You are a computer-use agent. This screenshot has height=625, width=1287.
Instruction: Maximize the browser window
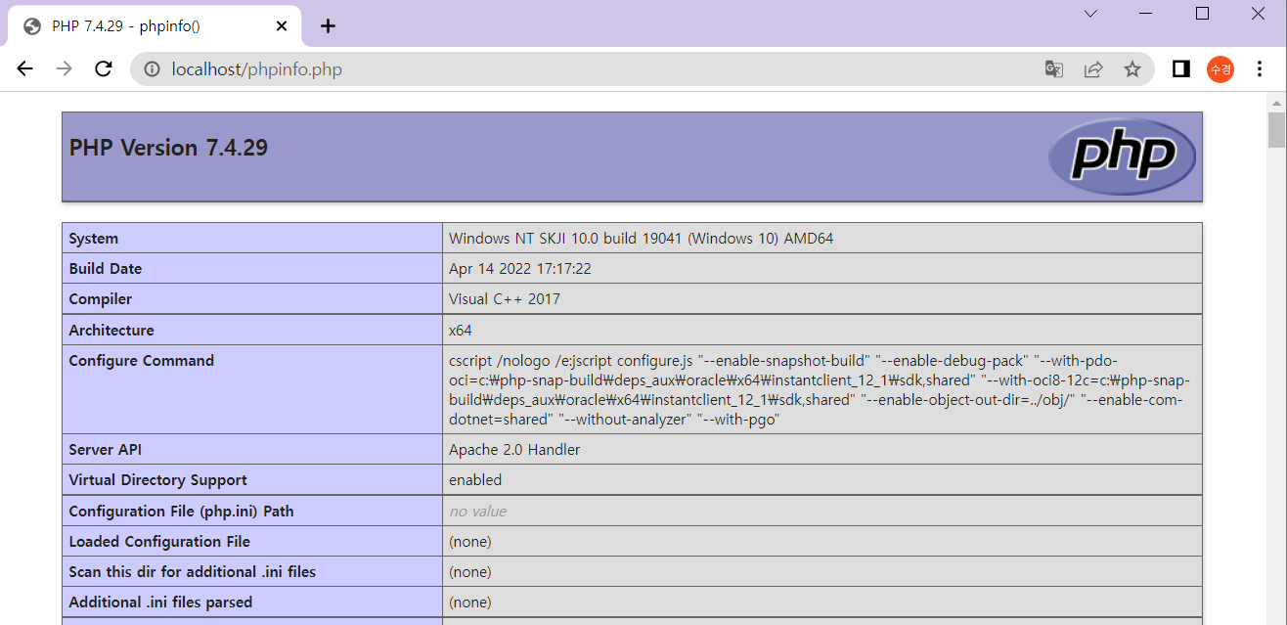point(1203,14)
